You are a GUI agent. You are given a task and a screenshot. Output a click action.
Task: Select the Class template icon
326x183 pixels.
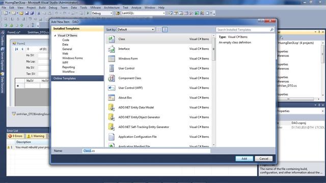point(112,39)
